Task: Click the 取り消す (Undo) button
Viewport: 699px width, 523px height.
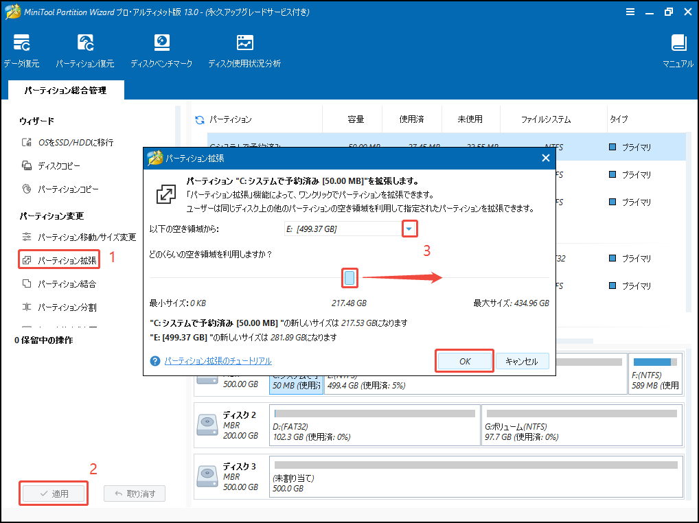Action: click(135, 493)
